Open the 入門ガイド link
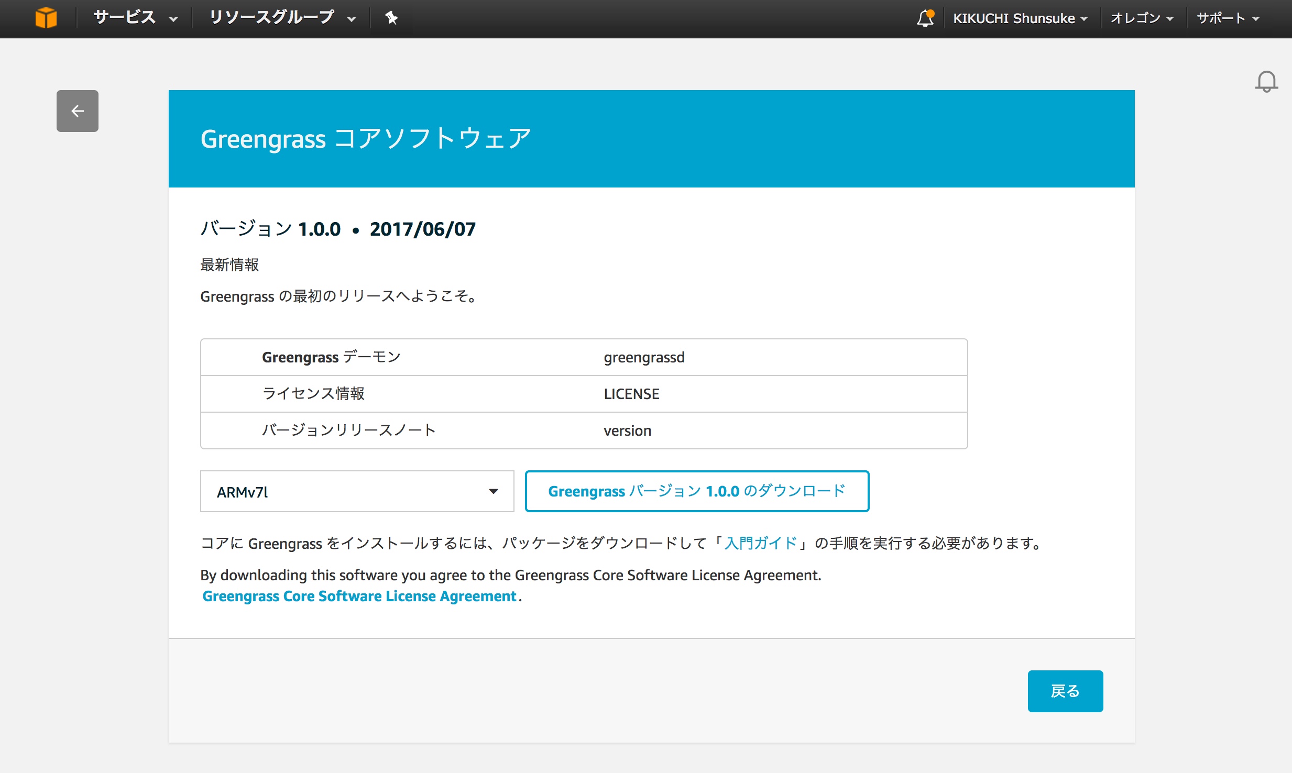 pos(761,543)
